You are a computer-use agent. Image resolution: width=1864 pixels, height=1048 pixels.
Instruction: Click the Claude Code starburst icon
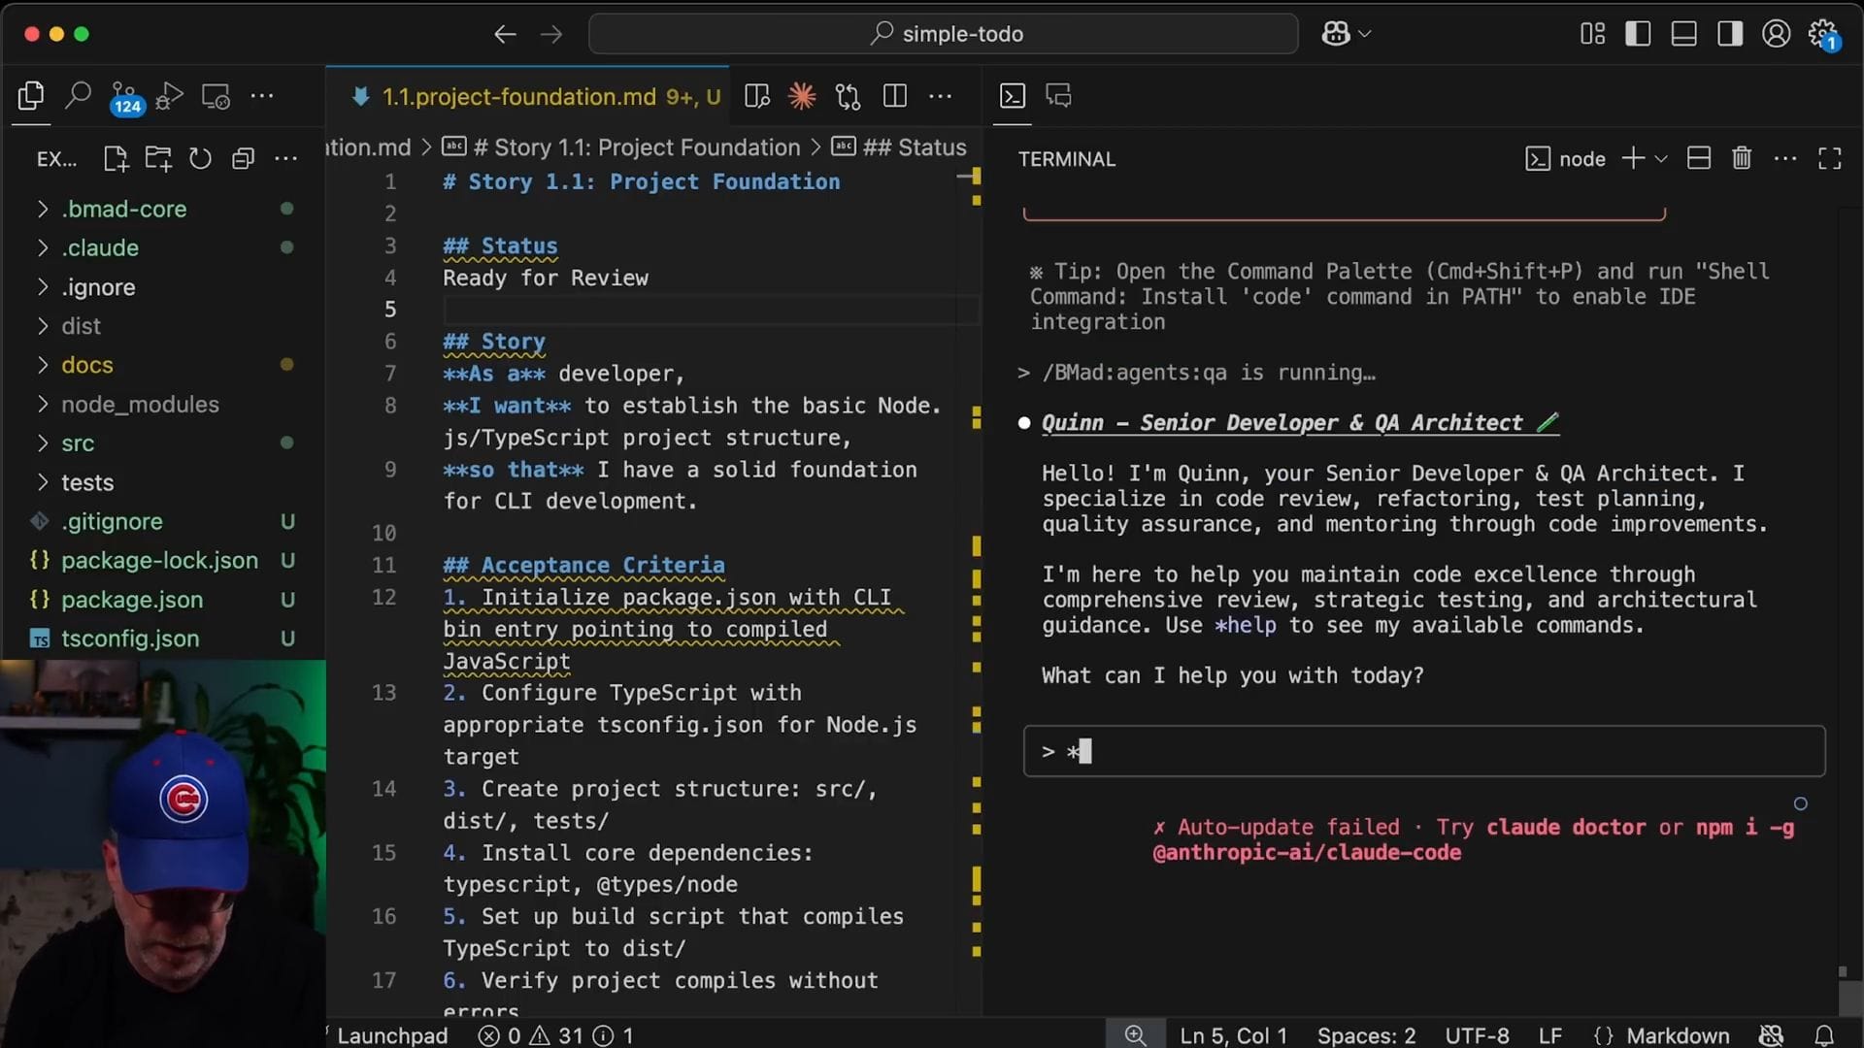(802, 96)
